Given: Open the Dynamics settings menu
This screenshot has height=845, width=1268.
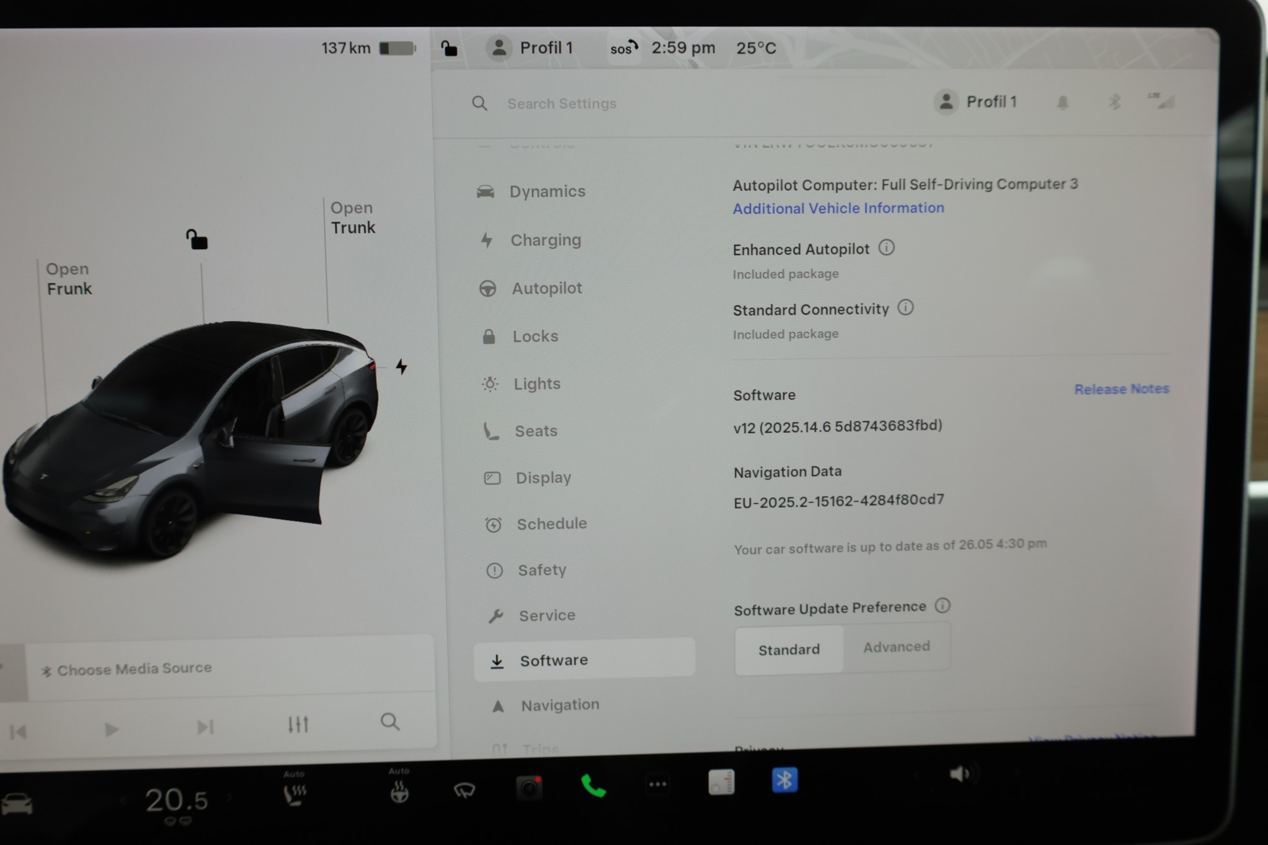Looking at the screenshot, I should point(531,191).
